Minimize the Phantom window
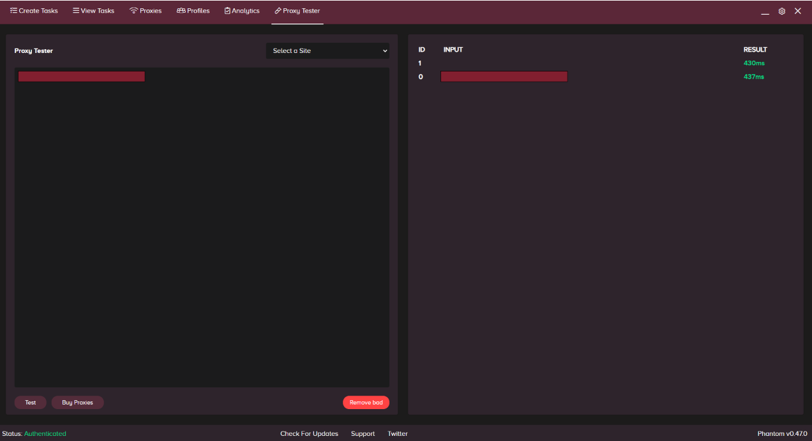 click(x=765, y=12)
